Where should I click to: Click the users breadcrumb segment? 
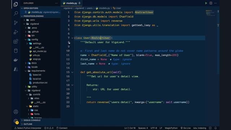tap(90, 8)
